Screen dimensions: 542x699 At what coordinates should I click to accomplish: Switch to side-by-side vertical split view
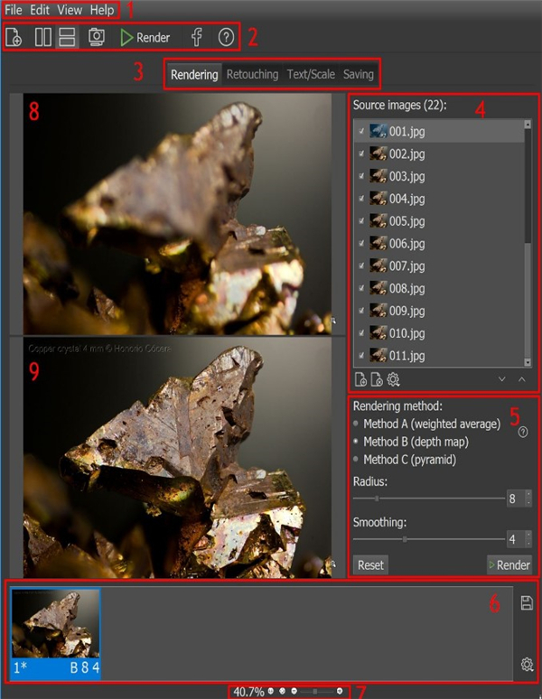pyautogui.click(x=42, y=37)
